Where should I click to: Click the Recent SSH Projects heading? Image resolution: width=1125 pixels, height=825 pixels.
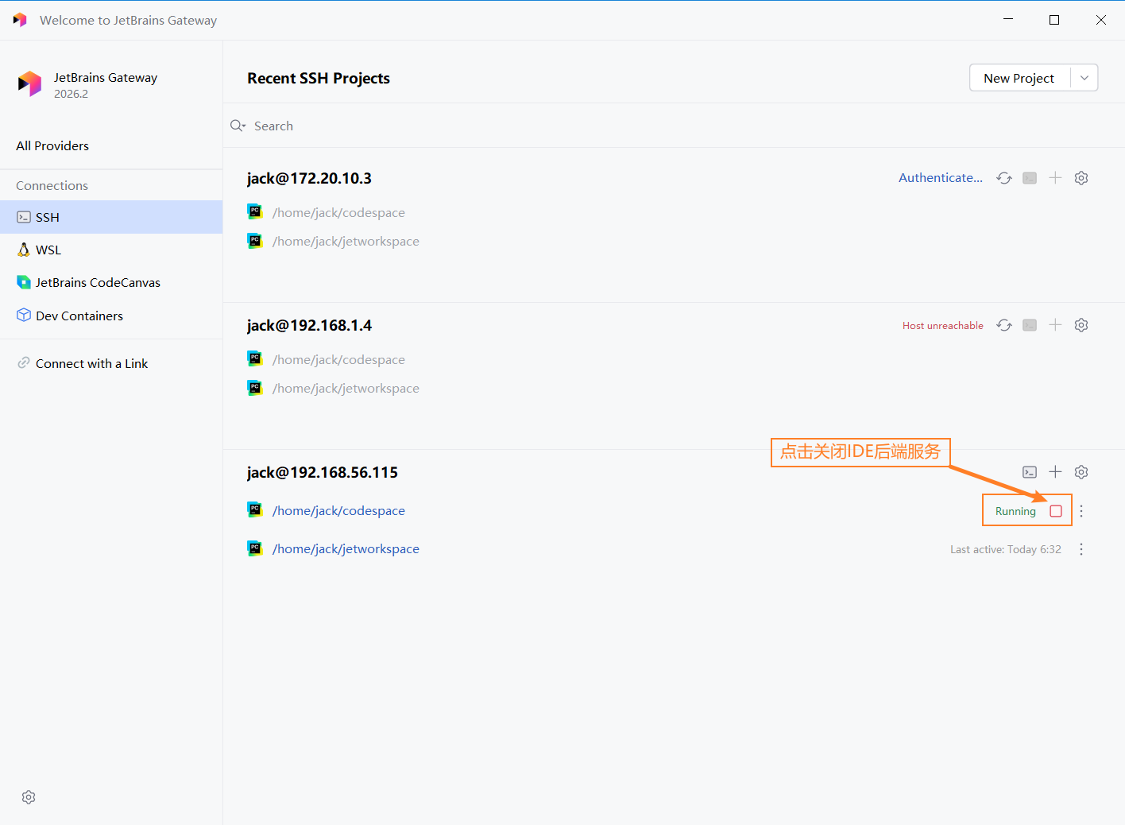tap(319, 78)
